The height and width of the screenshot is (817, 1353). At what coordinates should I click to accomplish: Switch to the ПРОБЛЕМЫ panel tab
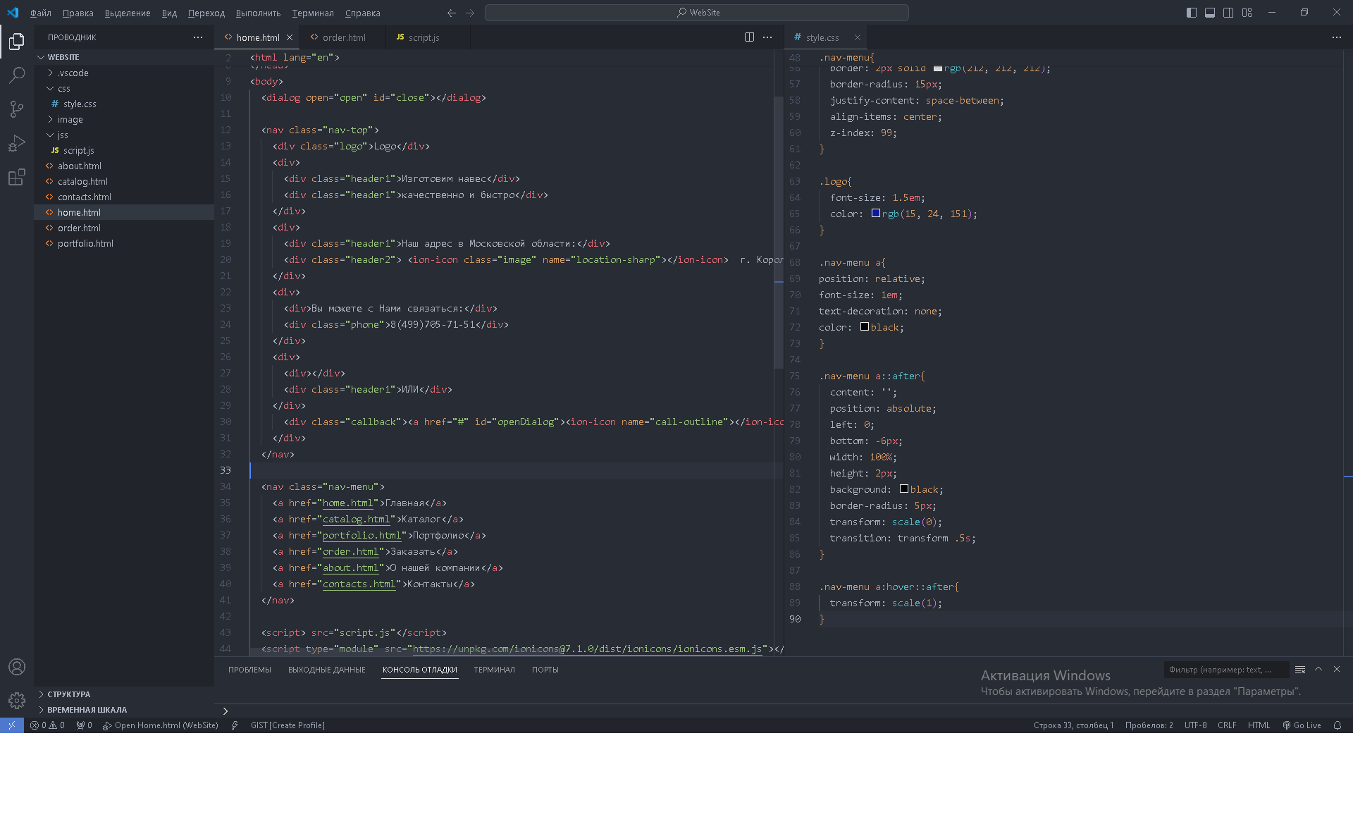pos(249,670)
